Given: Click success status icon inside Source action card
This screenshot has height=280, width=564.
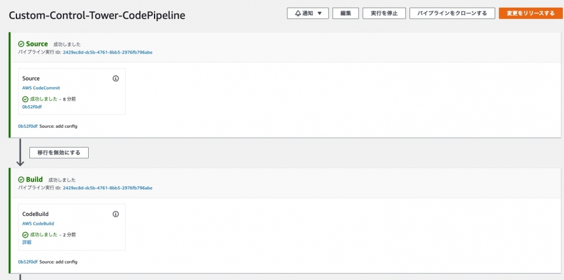Looking at the screenshot, I should coord(25,99).
